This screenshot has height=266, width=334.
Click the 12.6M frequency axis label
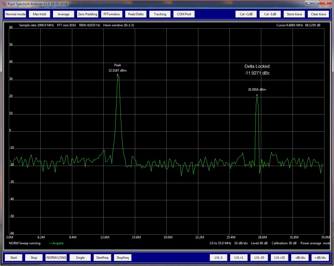coord(105,237)
